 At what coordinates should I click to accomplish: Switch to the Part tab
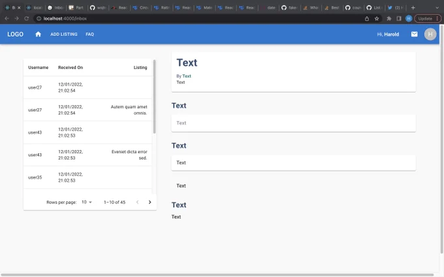pyautogui.click(x=77, y=8)
